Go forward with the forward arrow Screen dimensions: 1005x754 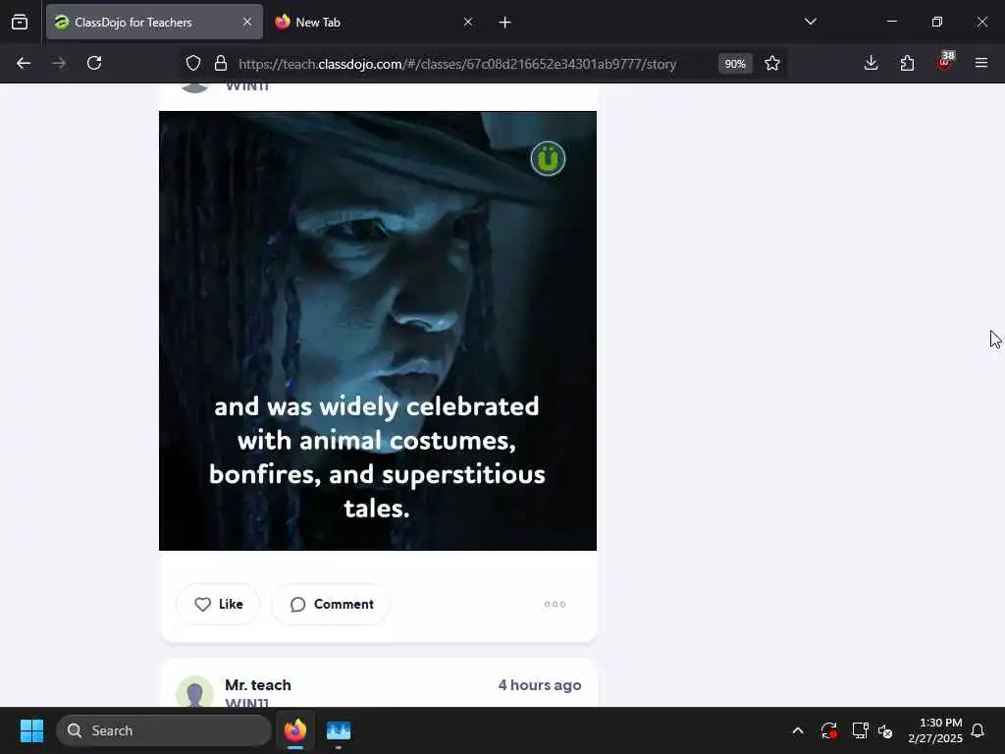[x=59, y=64]
